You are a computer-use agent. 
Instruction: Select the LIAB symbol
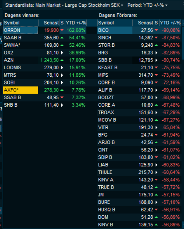(x=103, y=165)
